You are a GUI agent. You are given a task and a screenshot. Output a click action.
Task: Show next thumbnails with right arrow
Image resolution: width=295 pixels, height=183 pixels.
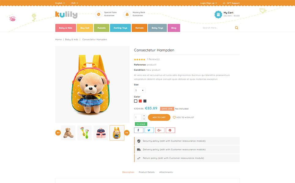127,133
